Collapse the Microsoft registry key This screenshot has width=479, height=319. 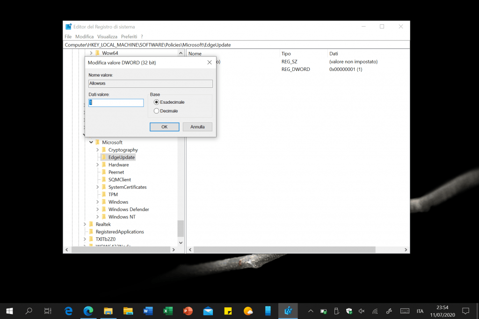click(x=91, y=142)
